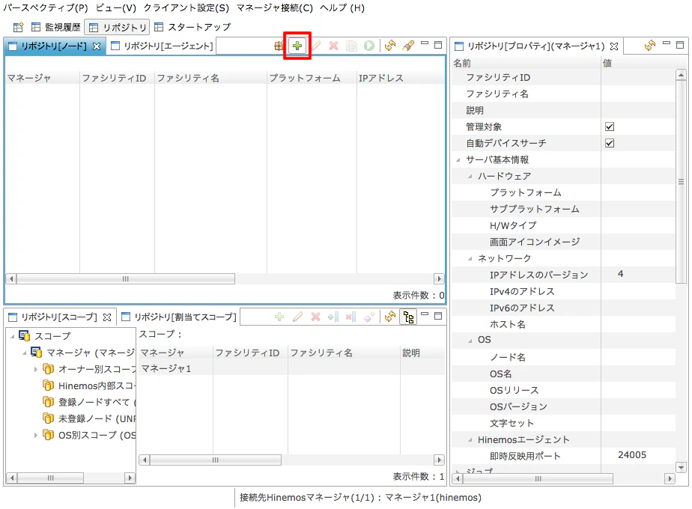This screenshot has height=509, width=692.
Task: Open the マネージャ接続(C) menu
Action: [275, 8]
